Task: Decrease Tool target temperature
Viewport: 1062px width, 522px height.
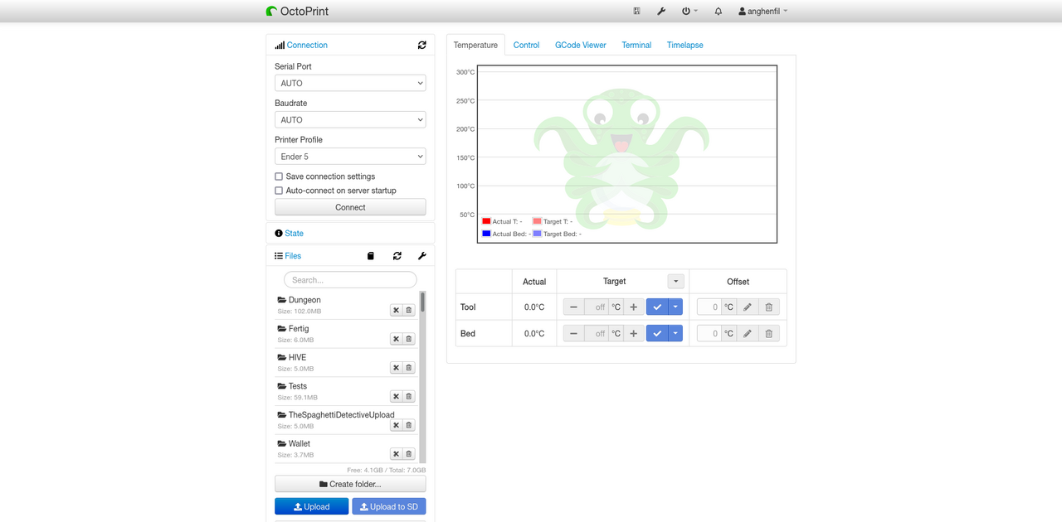Action: 573,307
